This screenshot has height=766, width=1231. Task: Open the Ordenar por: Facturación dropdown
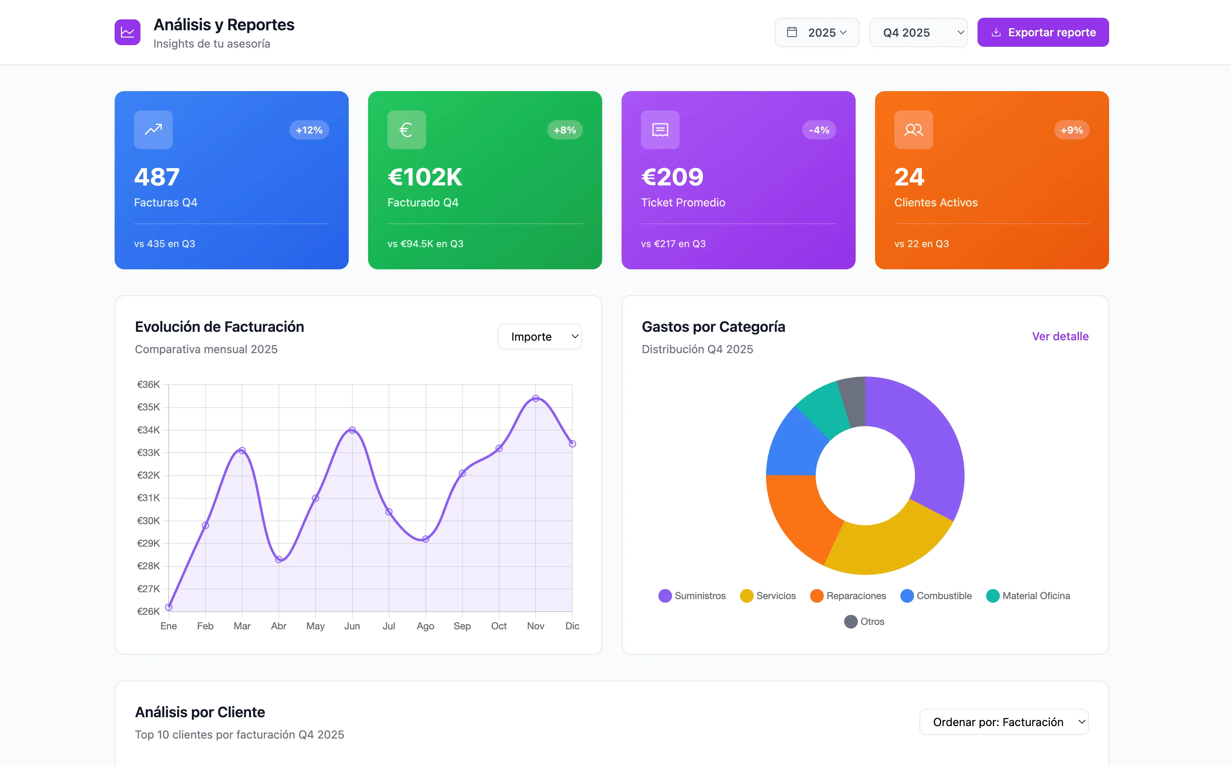1003,722
